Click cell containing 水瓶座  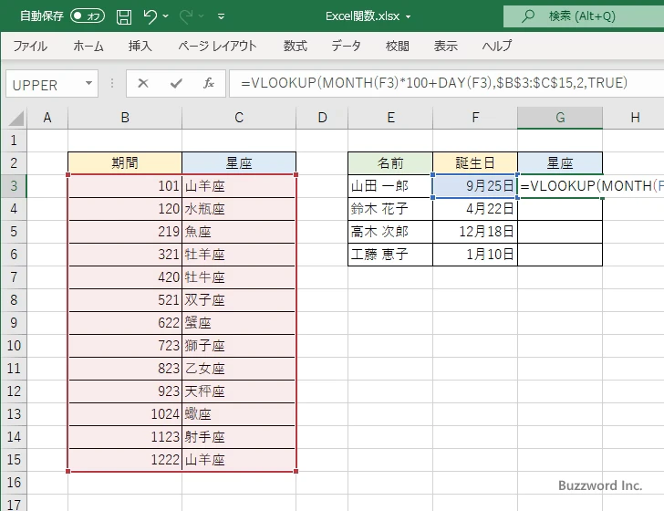(239, 209)
